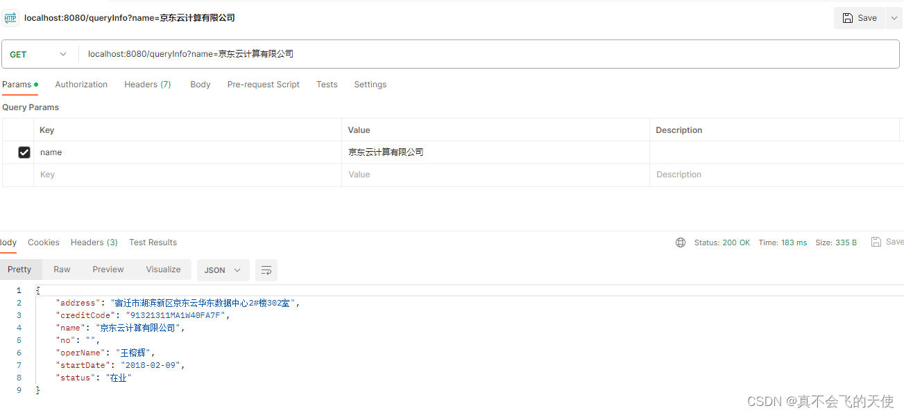
Task: Click the status line in response
Action: tap(94, 378)
